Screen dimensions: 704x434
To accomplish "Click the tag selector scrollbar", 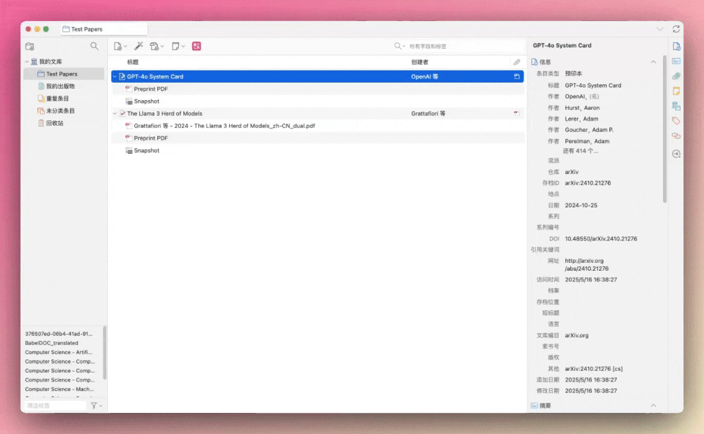I will [x=105, y=352].
